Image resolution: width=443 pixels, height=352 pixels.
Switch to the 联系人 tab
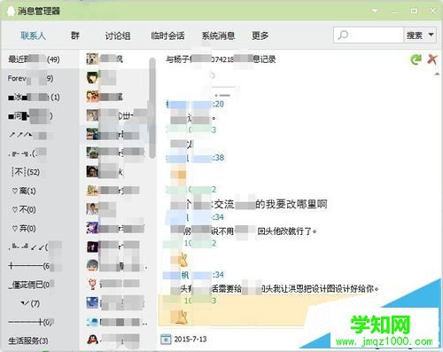(33, 35)
